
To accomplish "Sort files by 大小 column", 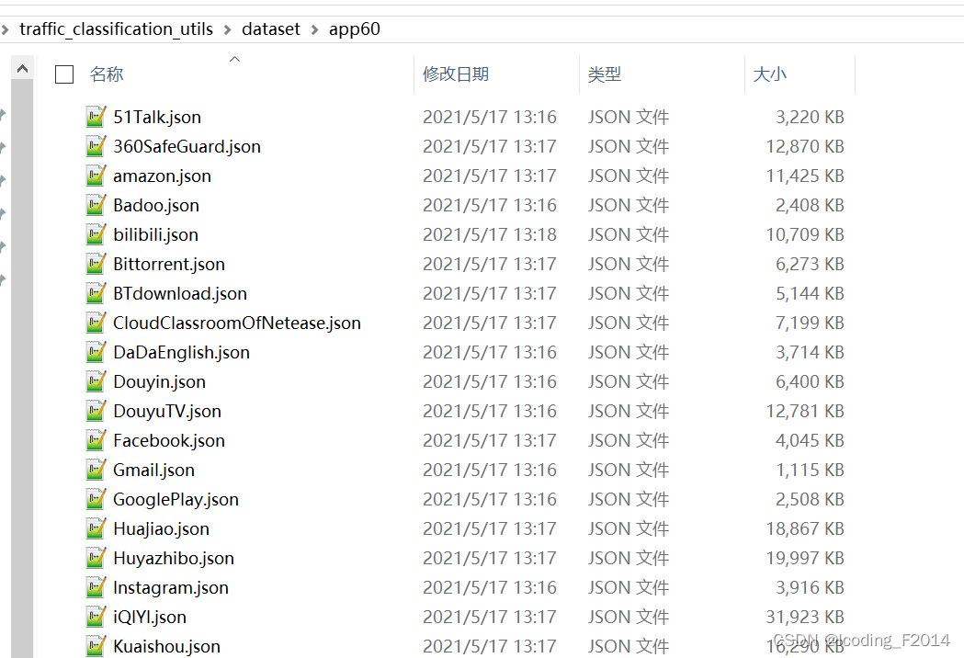I will 770,74.
